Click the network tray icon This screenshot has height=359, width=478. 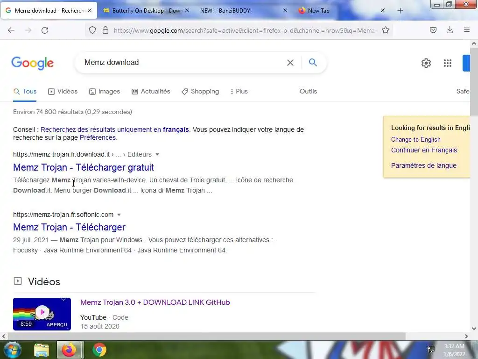coord(431,350)
